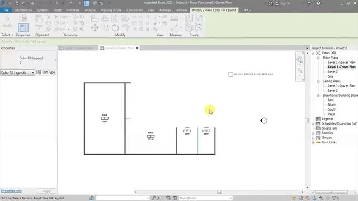The image size is (358, 201).
Task: Open Type Properties icon above Properties
Action: click(23, 18)
